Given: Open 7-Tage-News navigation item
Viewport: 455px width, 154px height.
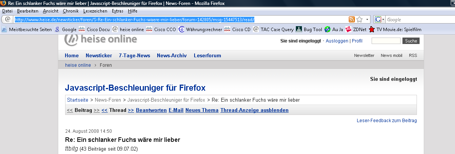Looking at the screenshot, I should pyautogui.click(x=134, y=55).
